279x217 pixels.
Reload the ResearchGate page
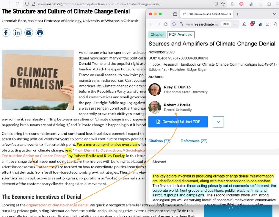[x=165, y=24]
